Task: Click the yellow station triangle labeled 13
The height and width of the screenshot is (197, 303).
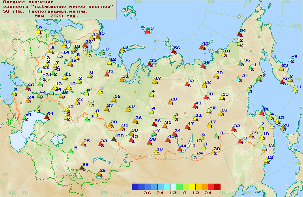Action: 55,87
